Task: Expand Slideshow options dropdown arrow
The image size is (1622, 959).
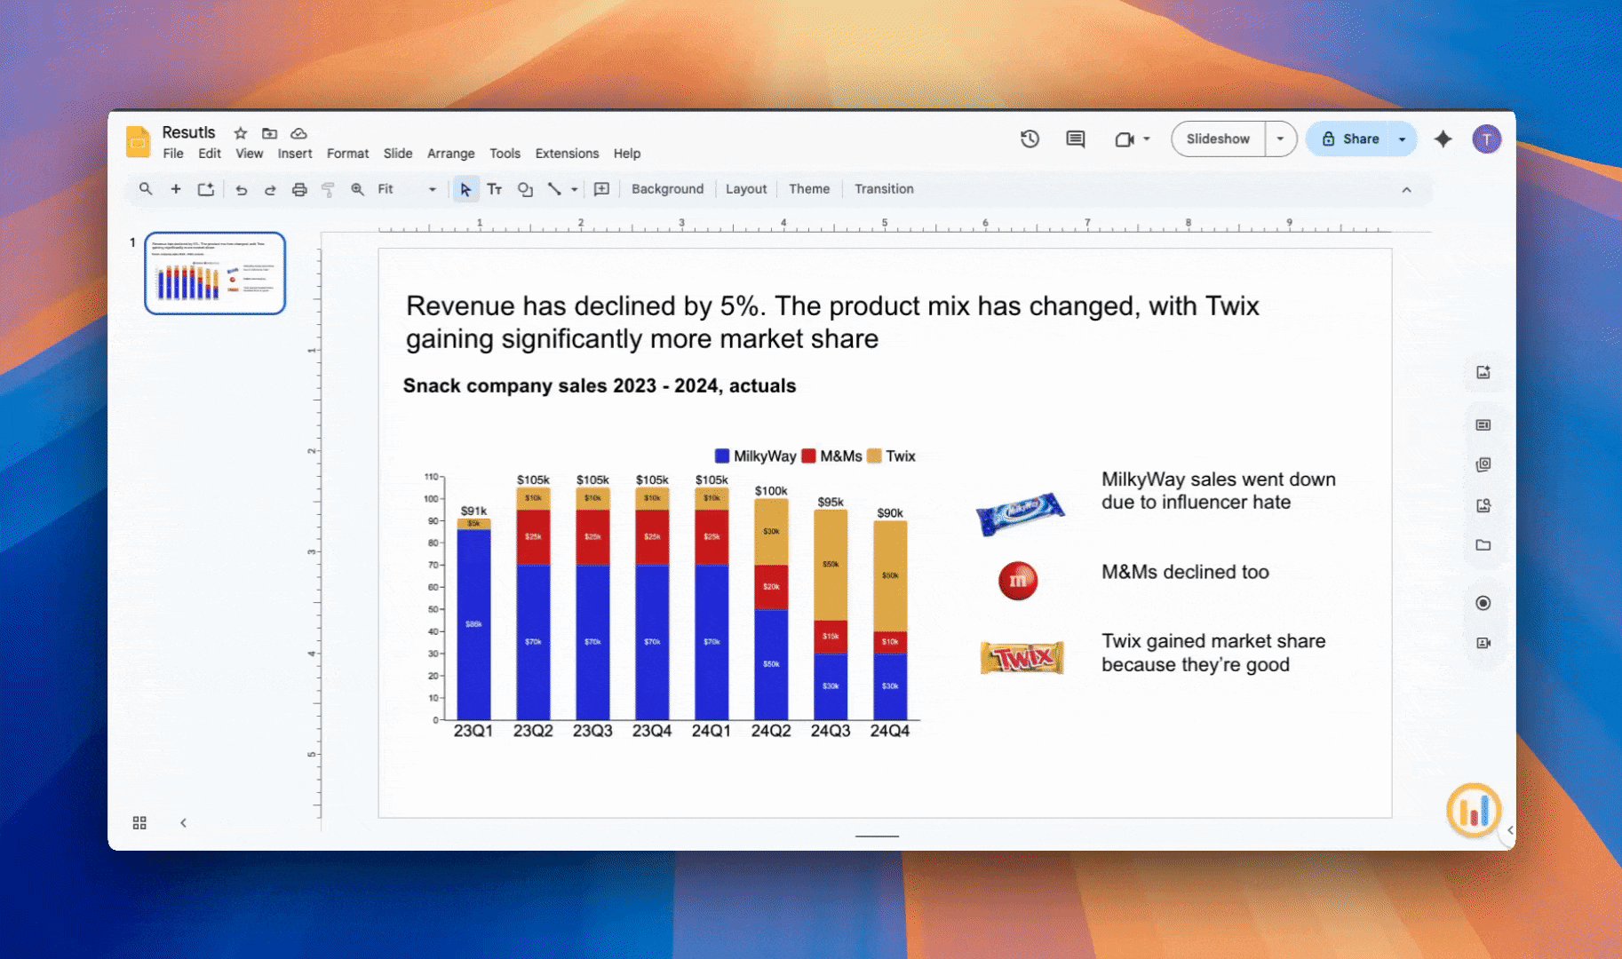Action: [x=1280, y=139]
